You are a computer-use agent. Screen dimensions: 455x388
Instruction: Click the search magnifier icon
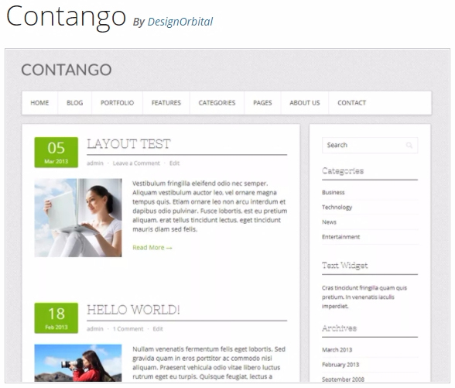409,145
